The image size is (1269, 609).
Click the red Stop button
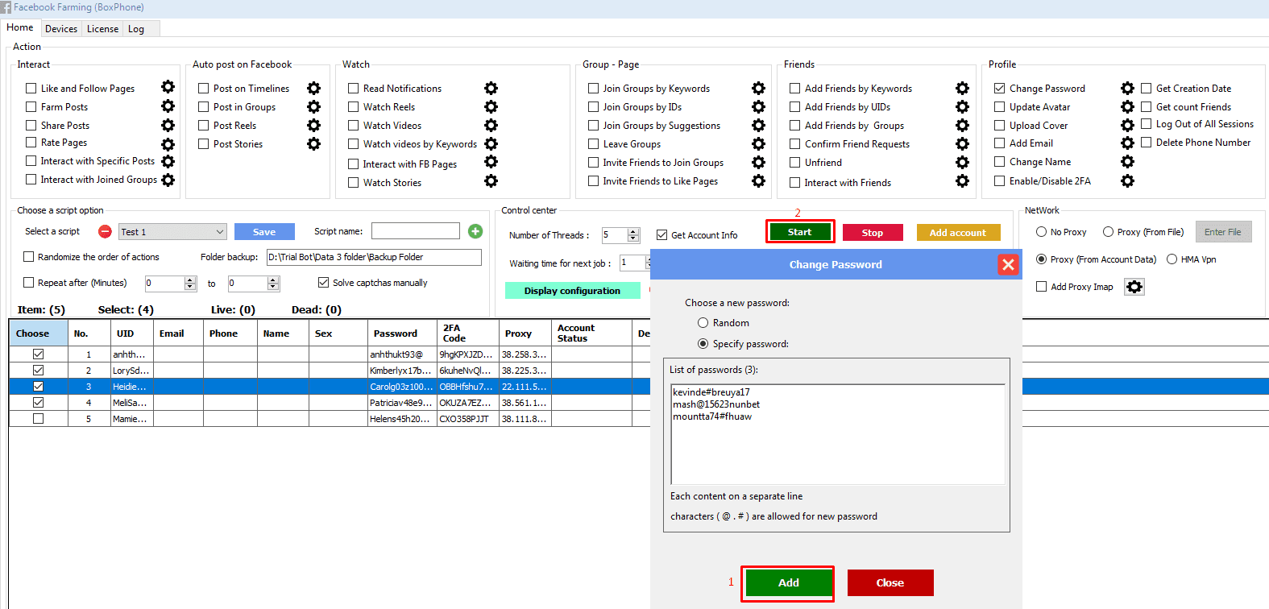tap(873, 233)
